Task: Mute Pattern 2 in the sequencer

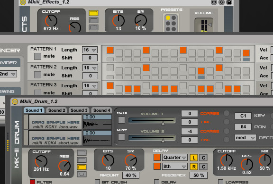Action: pos(37,75)
